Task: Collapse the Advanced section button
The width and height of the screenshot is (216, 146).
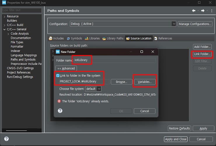Action: (x=66, y=68)
